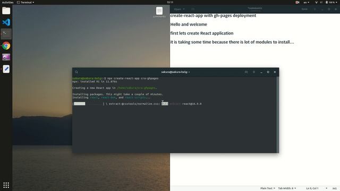The image size is (340, 191).
Task: Minimize the gedit window
Action: (x=322, y=9)
